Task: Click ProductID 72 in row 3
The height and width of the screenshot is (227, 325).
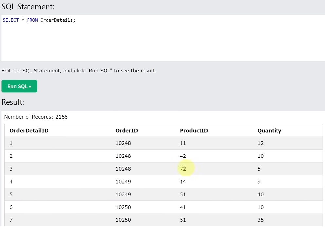Action: click(x=183, y=169)
